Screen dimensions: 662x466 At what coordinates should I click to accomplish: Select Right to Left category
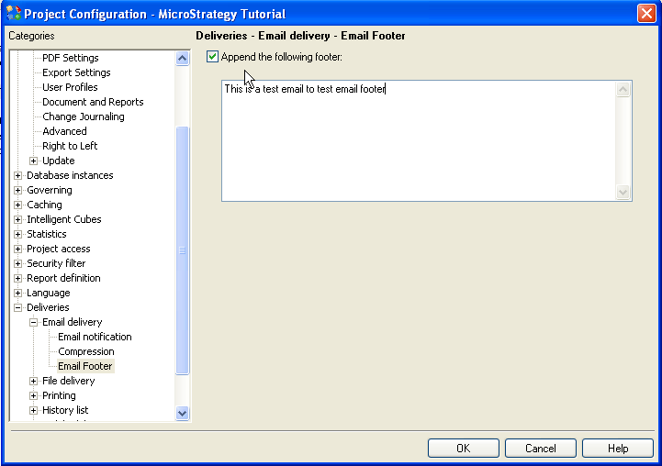point(70,146)
